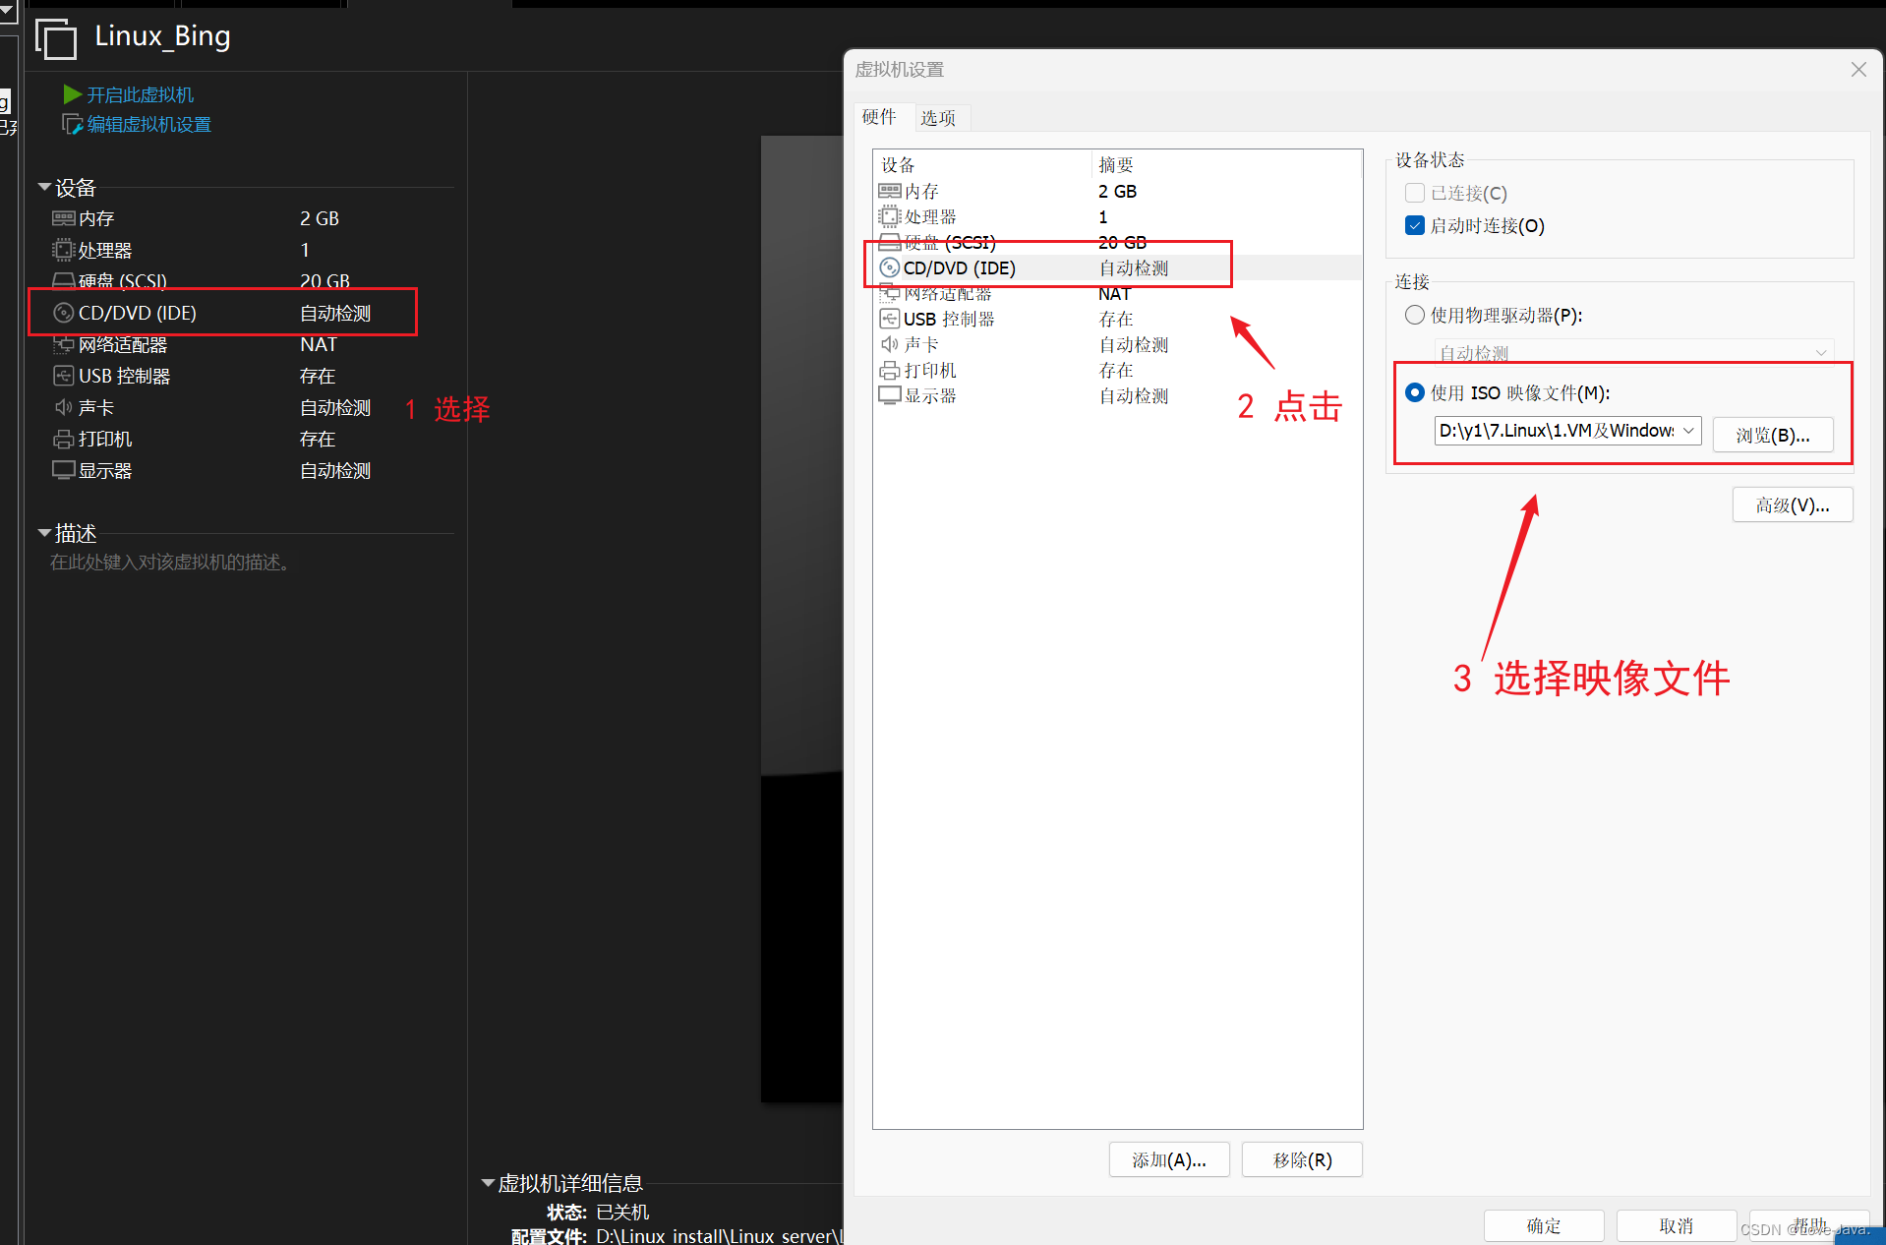Select 声卡 row in settings dialog
Viewport: 1886px width, 1245px height.
tap(1117, 344)
